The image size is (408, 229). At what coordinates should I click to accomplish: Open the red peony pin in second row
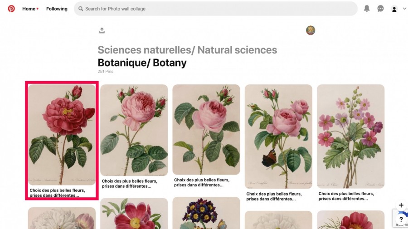pos(134,214)
